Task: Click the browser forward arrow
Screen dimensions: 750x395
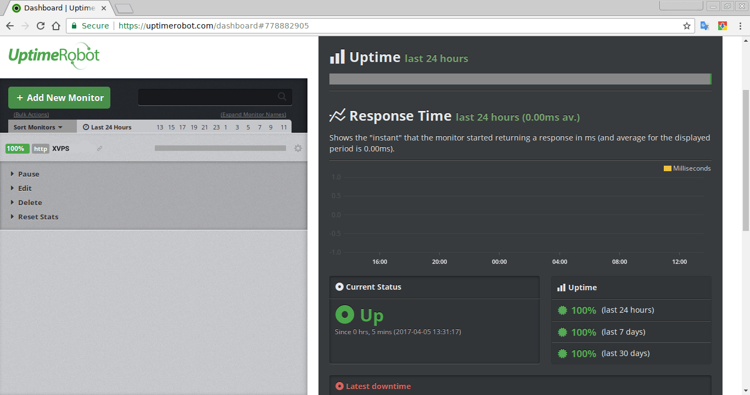Action: pos(25,26)
